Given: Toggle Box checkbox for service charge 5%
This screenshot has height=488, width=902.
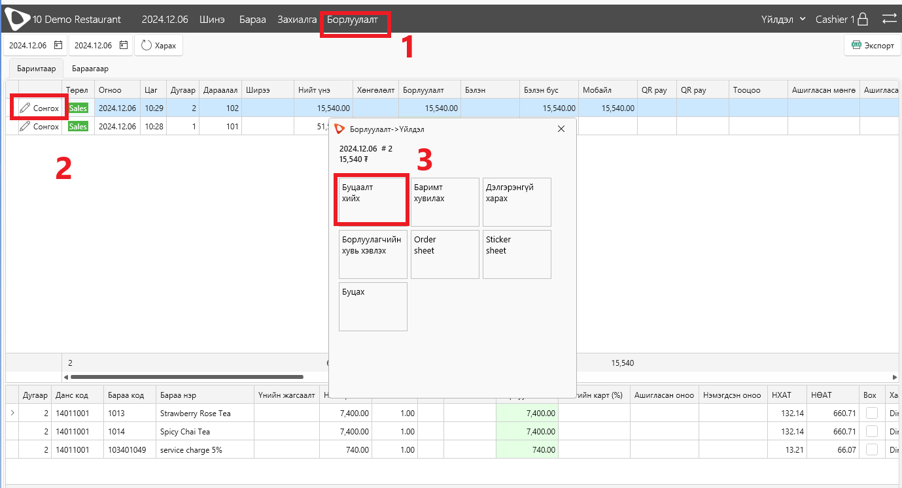Looking at the screenshot, I should 871,449.
